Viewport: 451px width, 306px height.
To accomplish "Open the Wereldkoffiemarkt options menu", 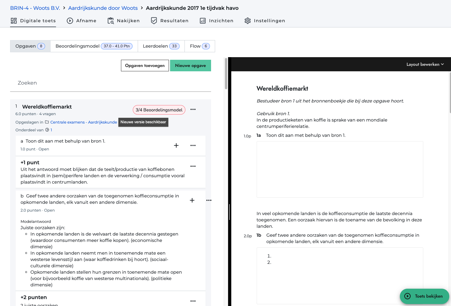I will [193, 109].
